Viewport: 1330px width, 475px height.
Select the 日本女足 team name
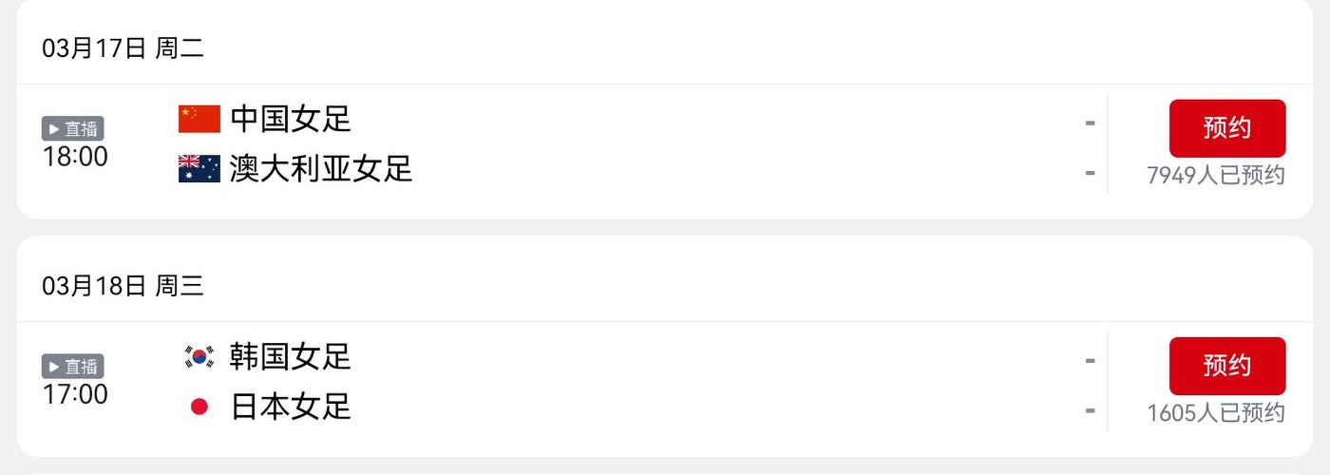[291, 407]
